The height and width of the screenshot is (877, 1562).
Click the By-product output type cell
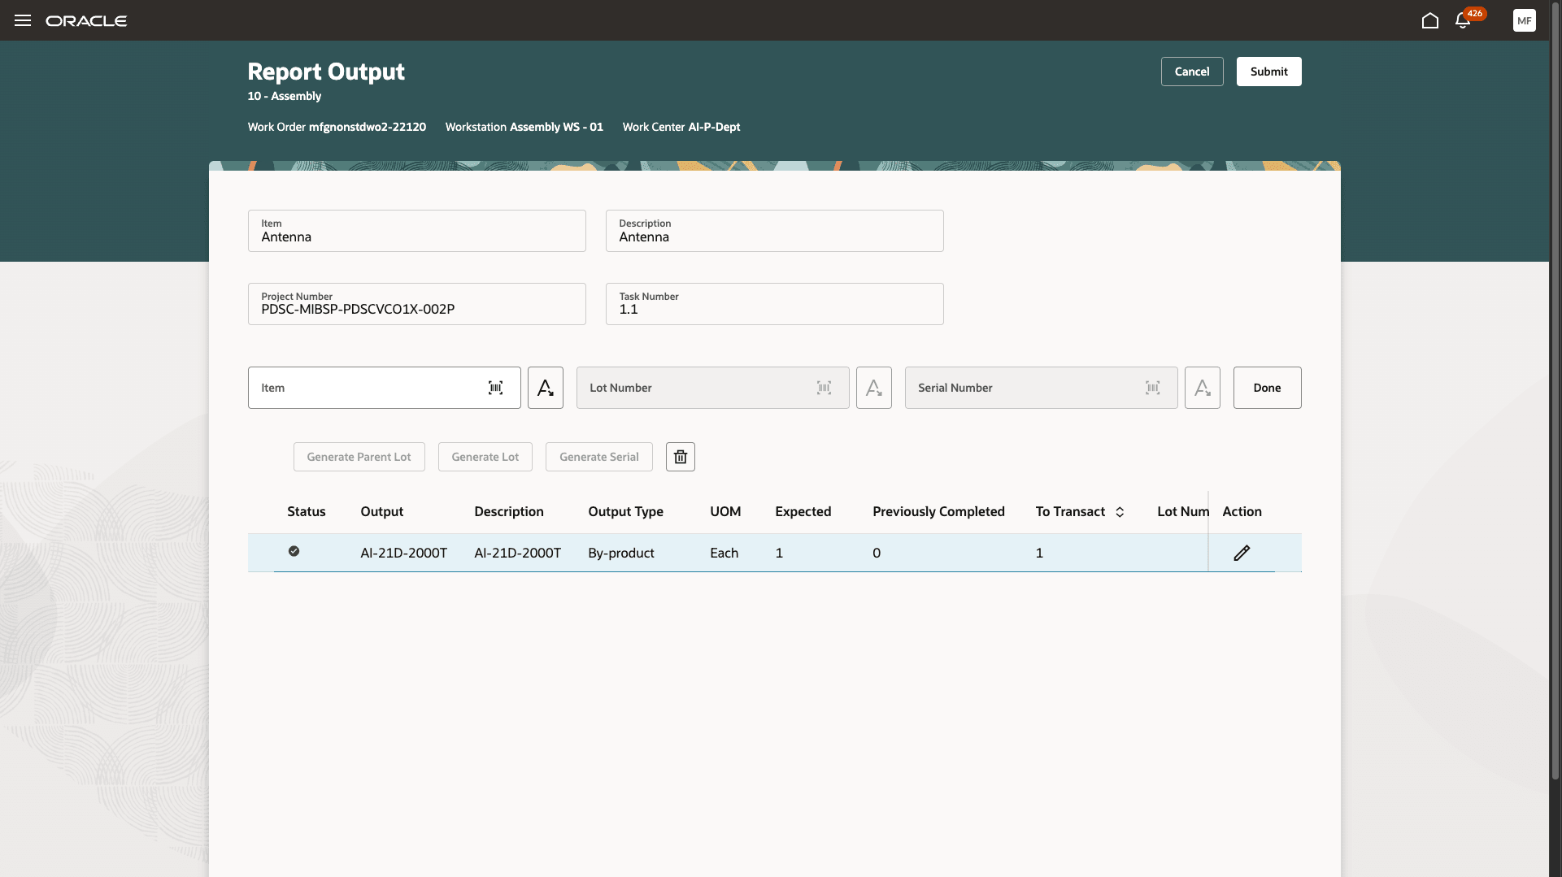pos(621,553)
